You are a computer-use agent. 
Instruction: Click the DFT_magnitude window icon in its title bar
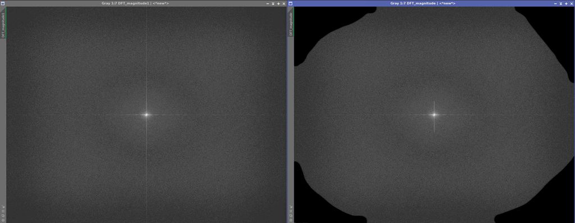[290, 3]
